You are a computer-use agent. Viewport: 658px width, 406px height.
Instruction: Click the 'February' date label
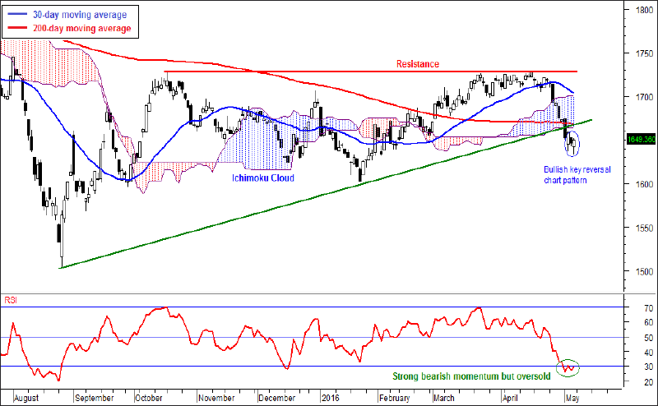point(395,398)
